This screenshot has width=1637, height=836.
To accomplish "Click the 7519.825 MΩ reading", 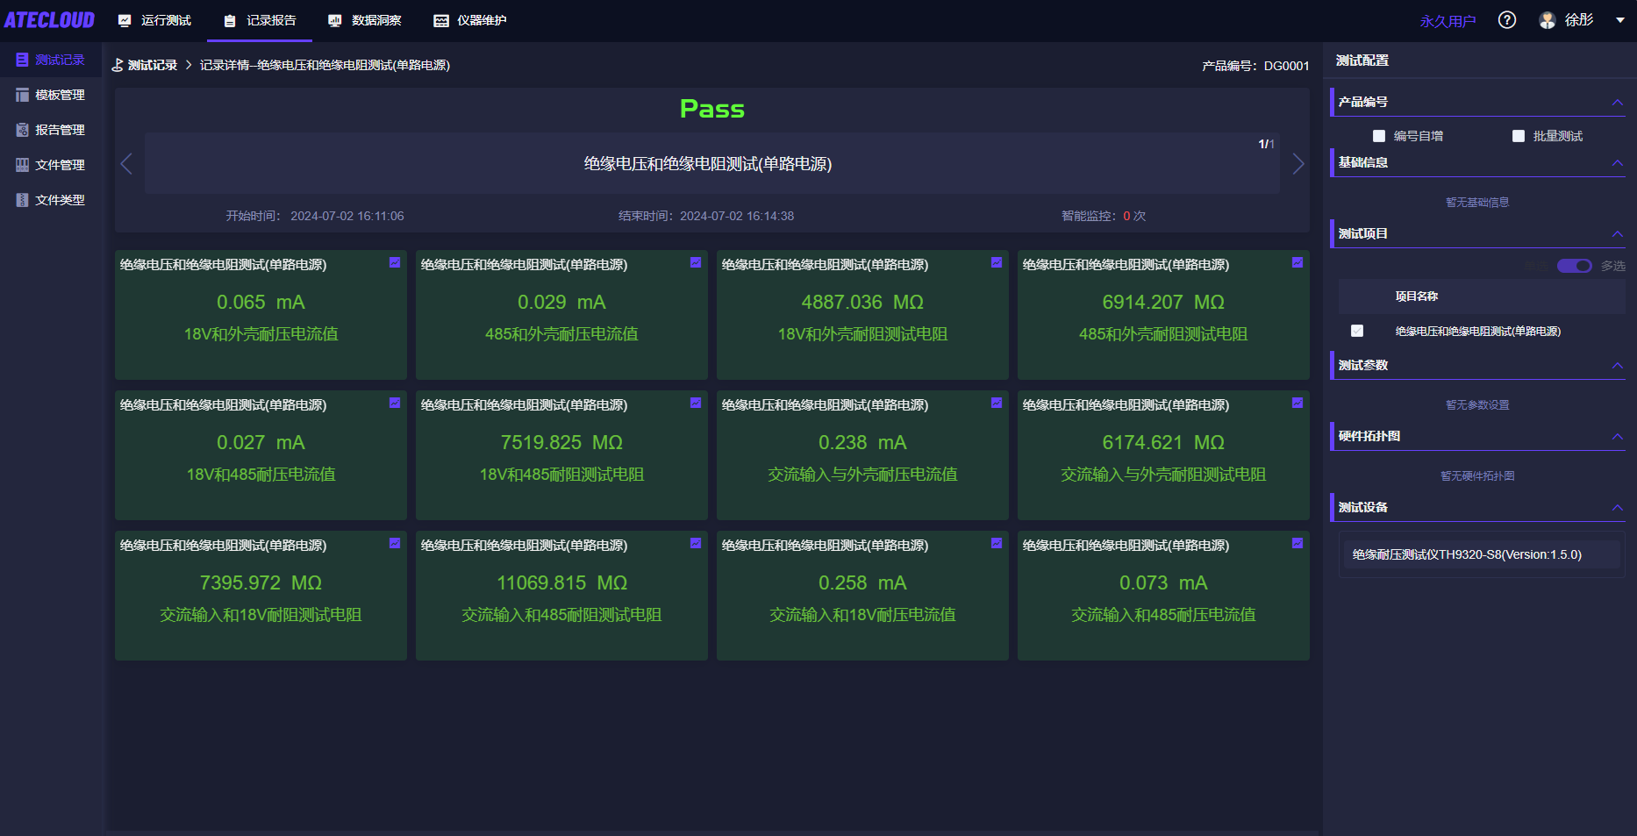I will tap(561, 443).
